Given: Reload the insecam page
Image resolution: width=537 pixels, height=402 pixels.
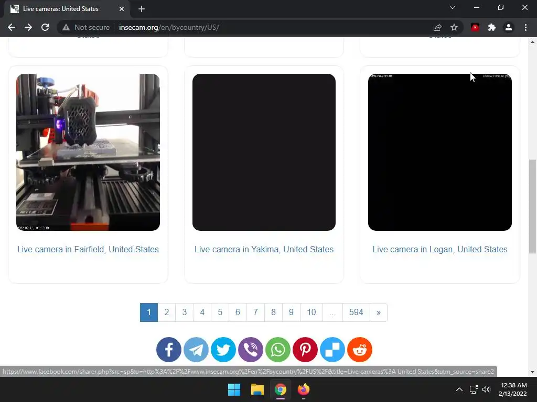Looking at the screenshot, I should tap(45, 27).
